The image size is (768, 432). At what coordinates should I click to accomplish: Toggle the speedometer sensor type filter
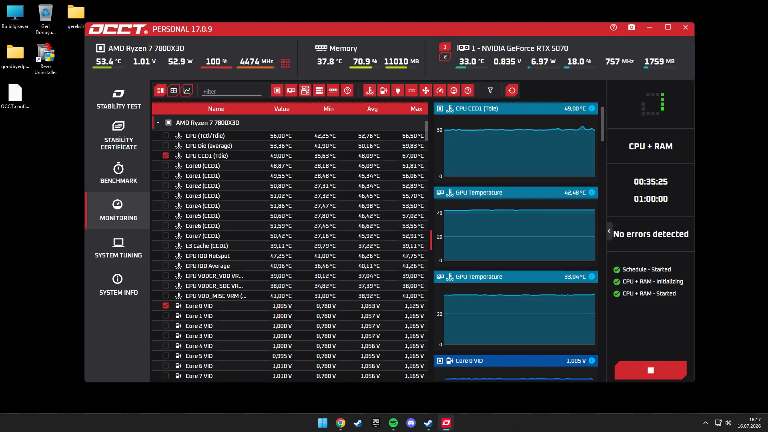point(439,90)
